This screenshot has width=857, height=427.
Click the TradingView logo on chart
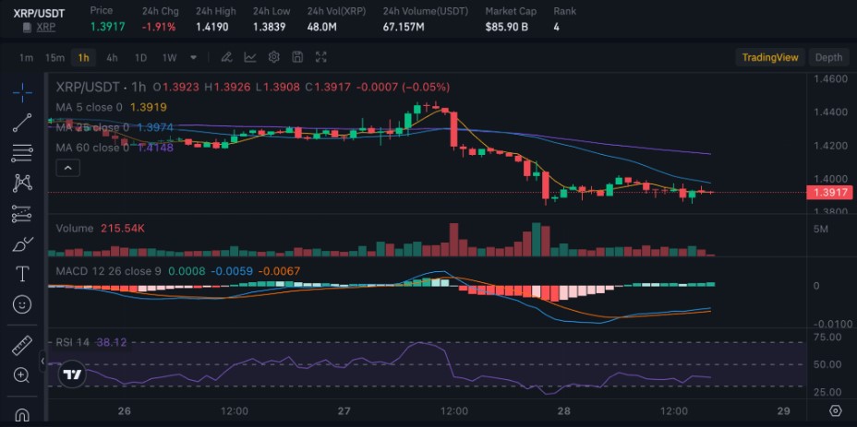71,374
